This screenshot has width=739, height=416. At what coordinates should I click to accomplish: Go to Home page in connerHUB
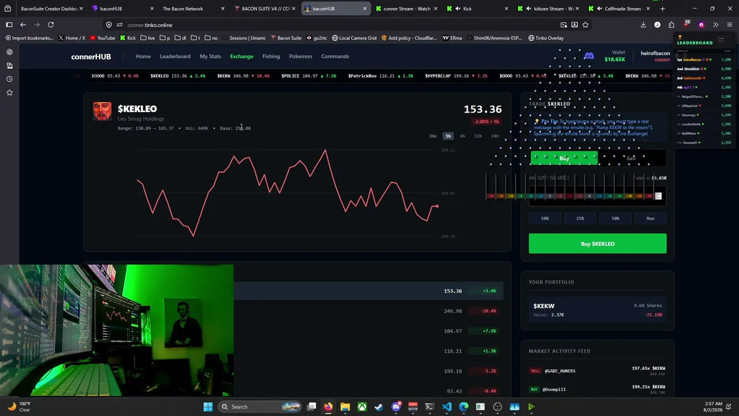pos(143,57)
